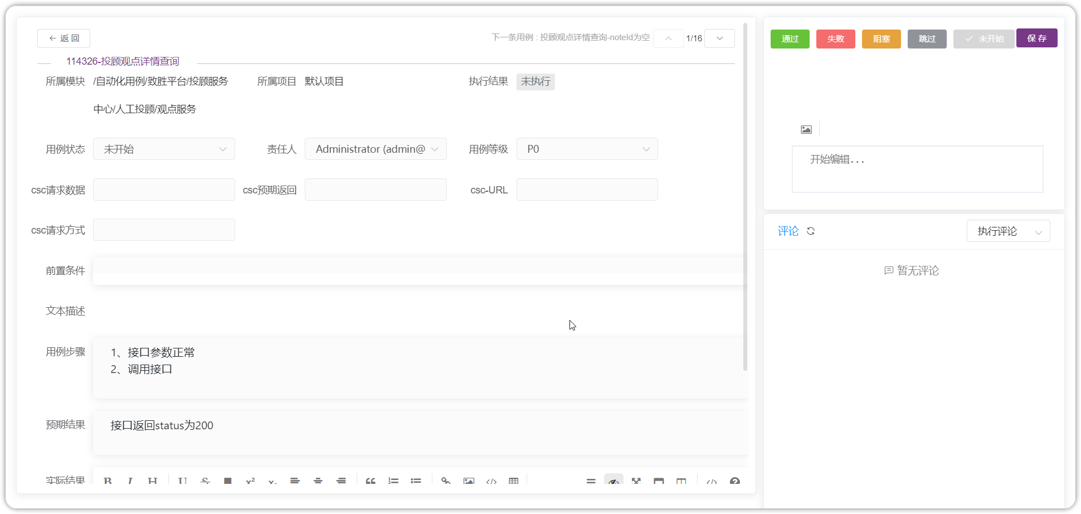Switch to the 评论 tab

tap(788, 231)
